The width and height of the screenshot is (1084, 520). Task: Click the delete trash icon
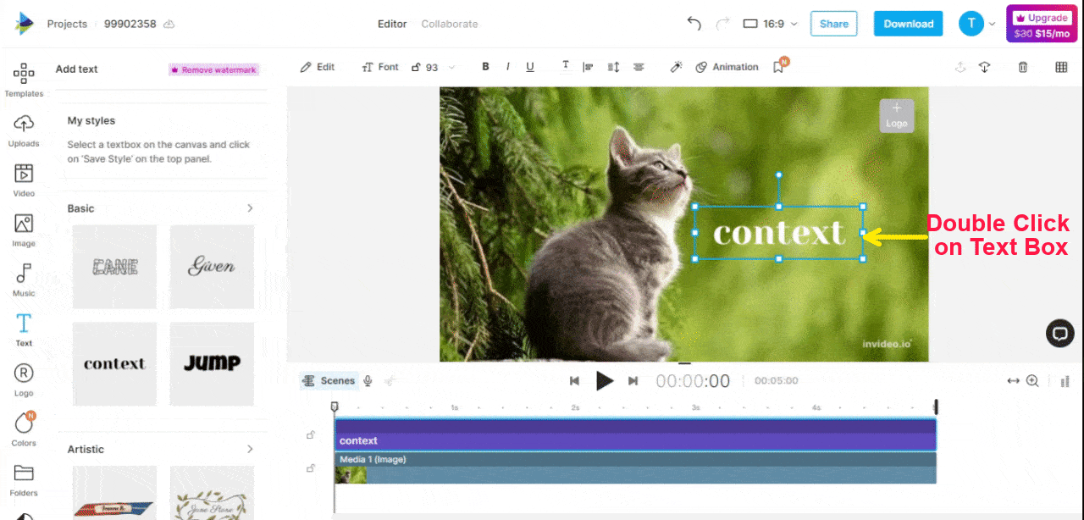(x=1023, y=68)
